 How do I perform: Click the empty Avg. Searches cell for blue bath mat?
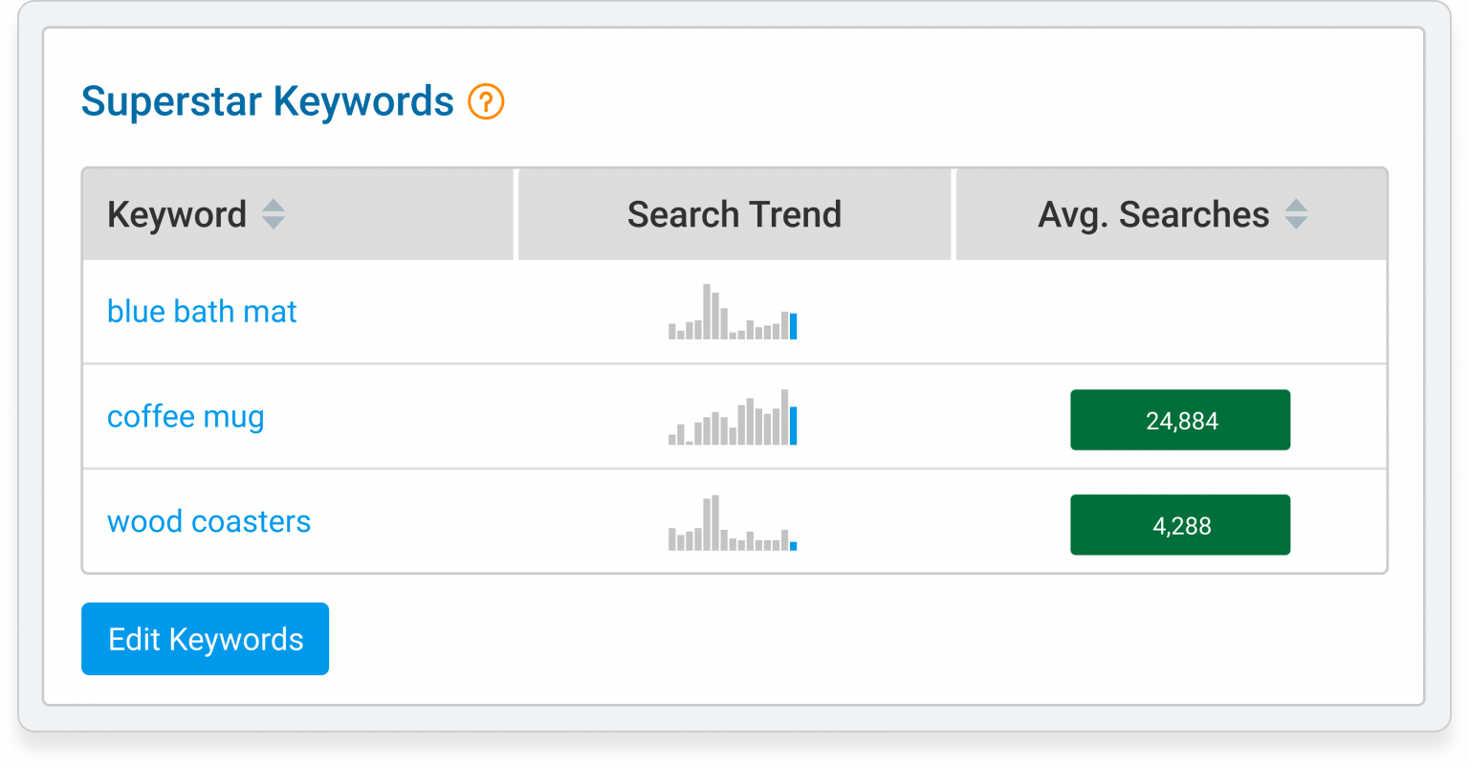tap(1172, 313)
